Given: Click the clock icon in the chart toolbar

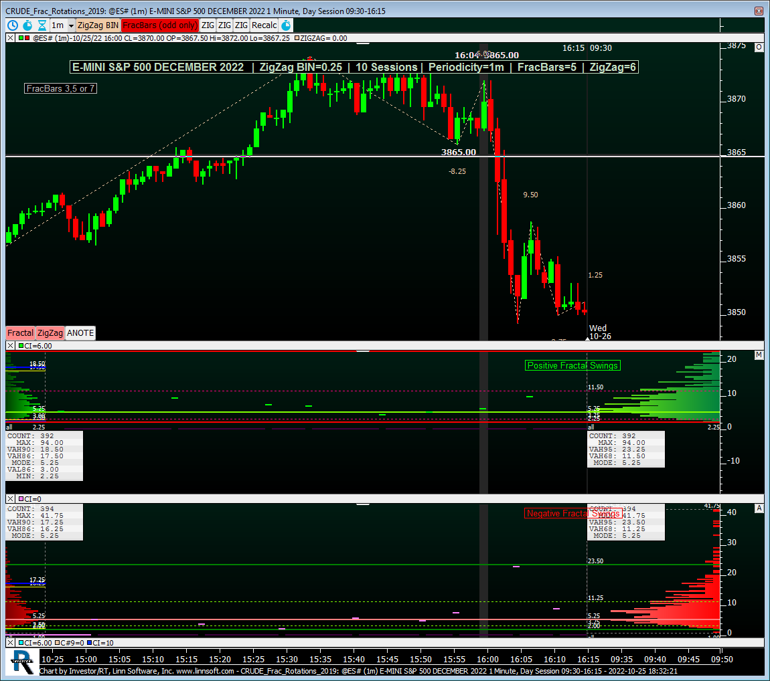Looking at the screenshot, I should [13, 25].
